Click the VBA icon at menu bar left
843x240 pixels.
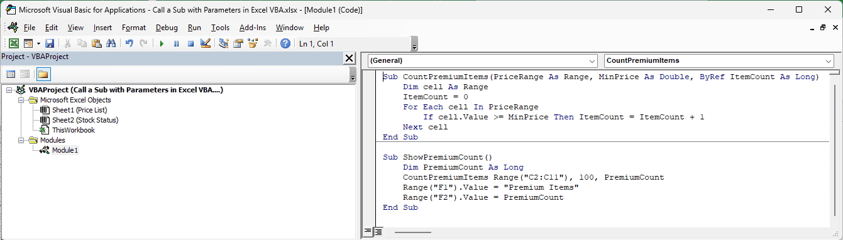[x=13, y=28]
